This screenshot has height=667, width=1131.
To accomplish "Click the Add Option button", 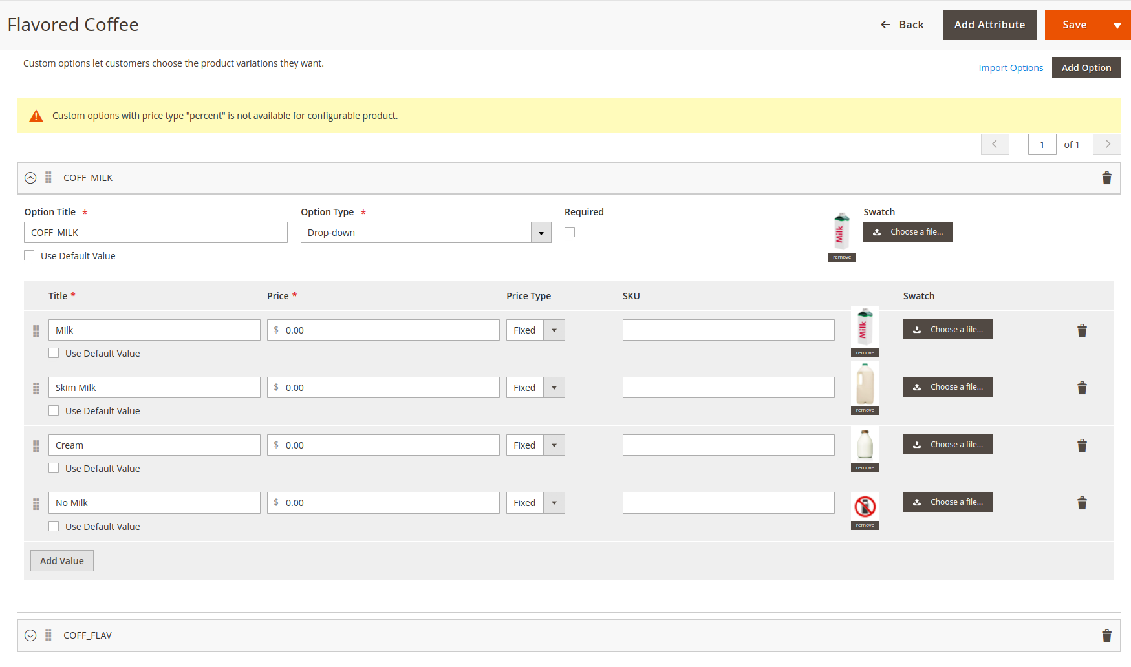I will (1086, 68).
